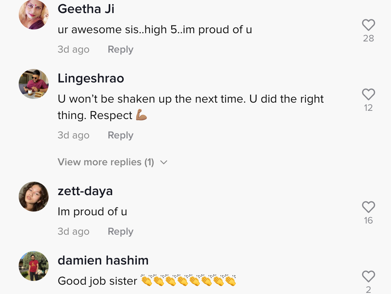Visit zett-daya's profile via username
The width and height of the screenshot is (391, 294).
click(85, 191)
